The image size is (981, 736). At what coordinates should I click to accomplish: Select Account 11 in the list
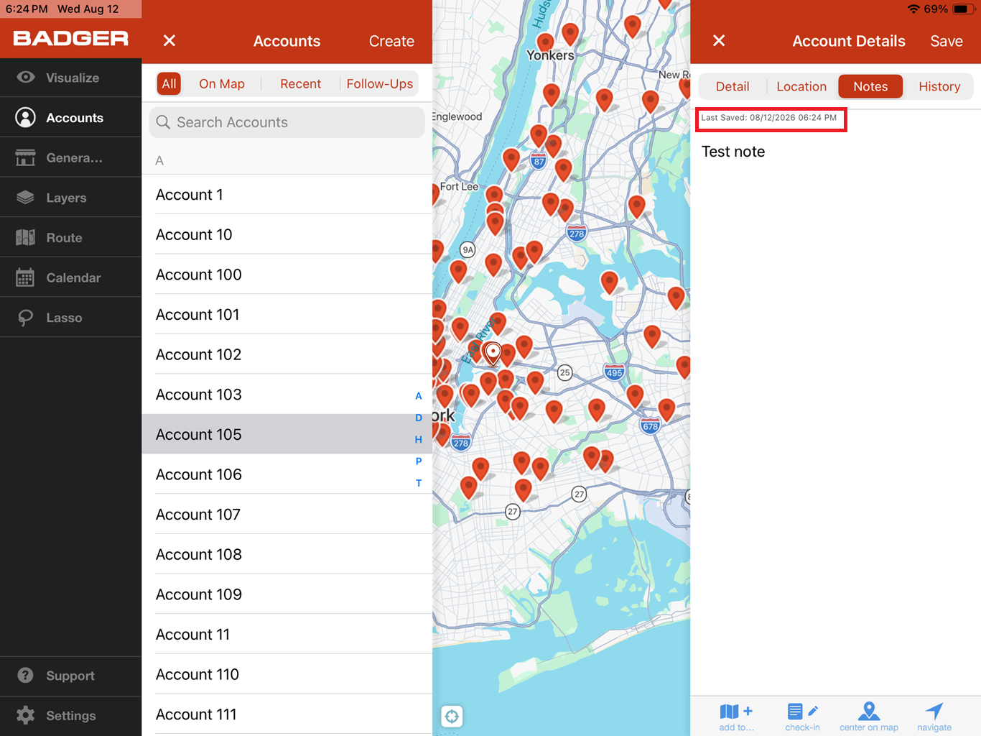pos(287,635)
